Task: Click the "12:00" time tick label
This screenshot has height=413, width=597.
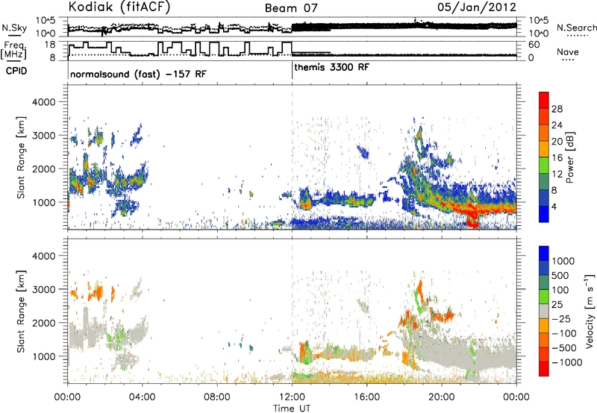Action: (292, 397)
